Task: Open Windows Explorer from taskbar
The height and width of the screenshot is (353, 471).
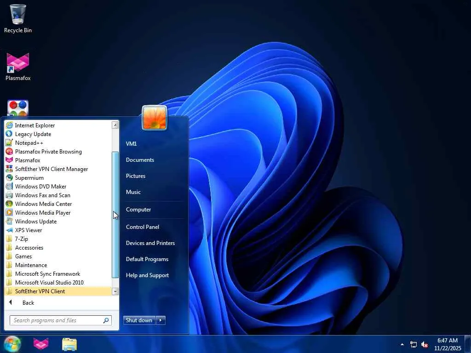Action: pyautogui.click(x=69, y=344)
